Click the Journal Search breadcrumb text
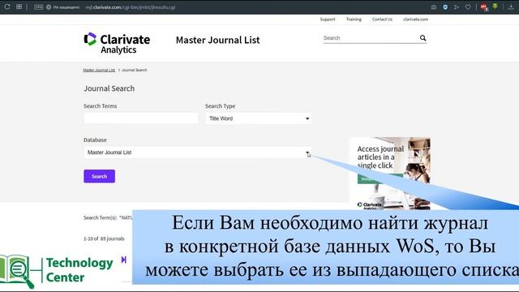Image resolution: width=519 pixels, height=292 pixels. [134, 70]
